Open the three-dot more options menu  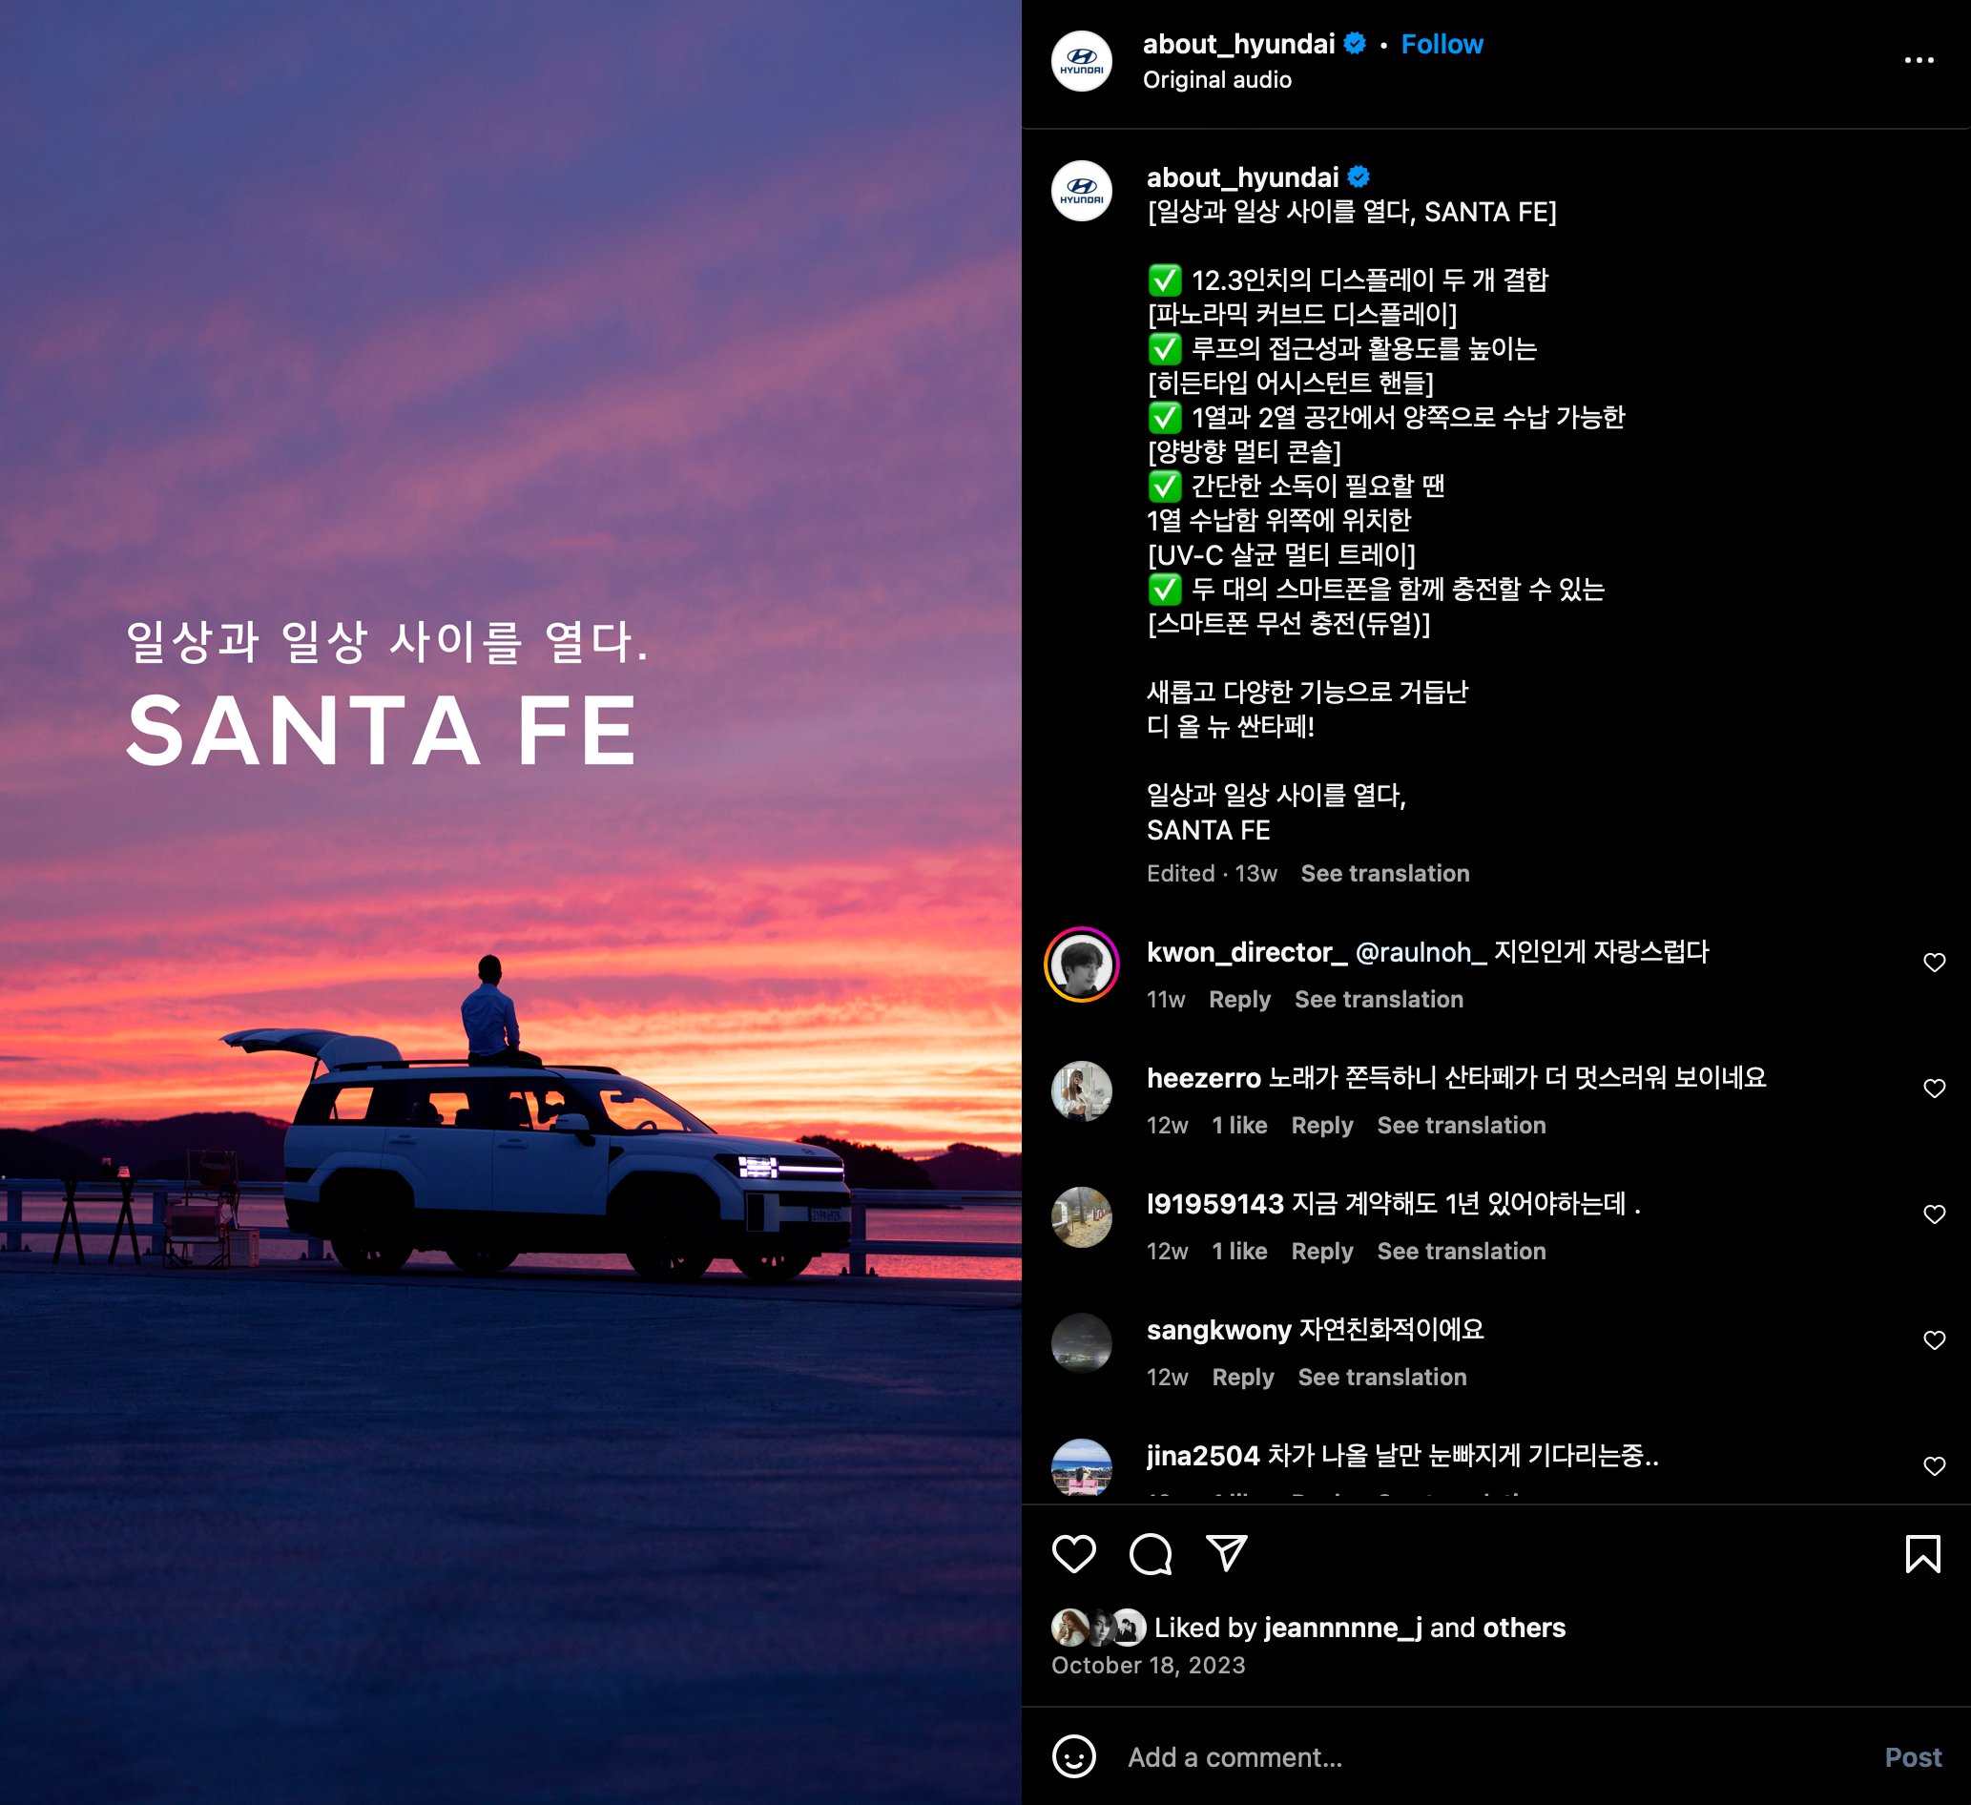point(1919,61)
